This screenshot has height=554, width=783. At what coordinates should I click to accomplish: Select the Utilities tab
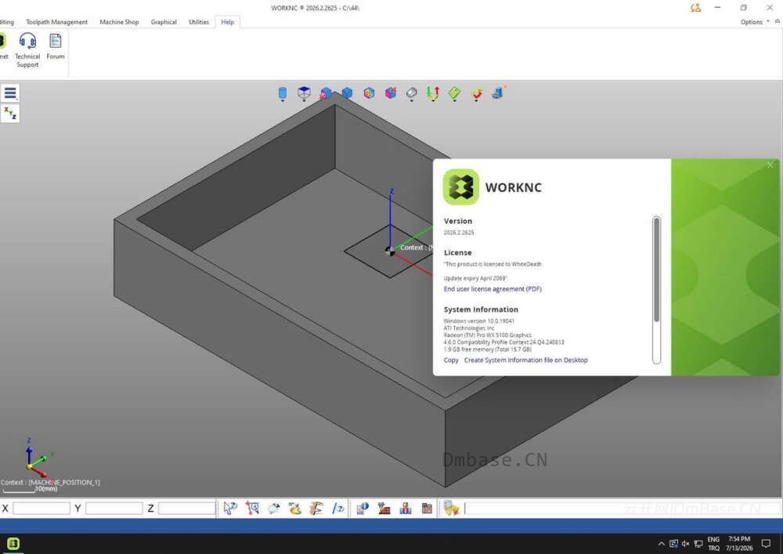click(x=199, y=22)
